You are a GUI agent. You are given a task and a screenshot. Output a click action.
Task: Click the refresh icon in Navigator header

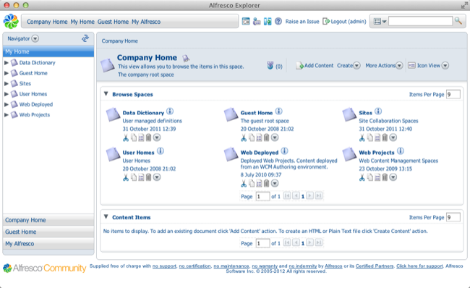coord(85,38)
